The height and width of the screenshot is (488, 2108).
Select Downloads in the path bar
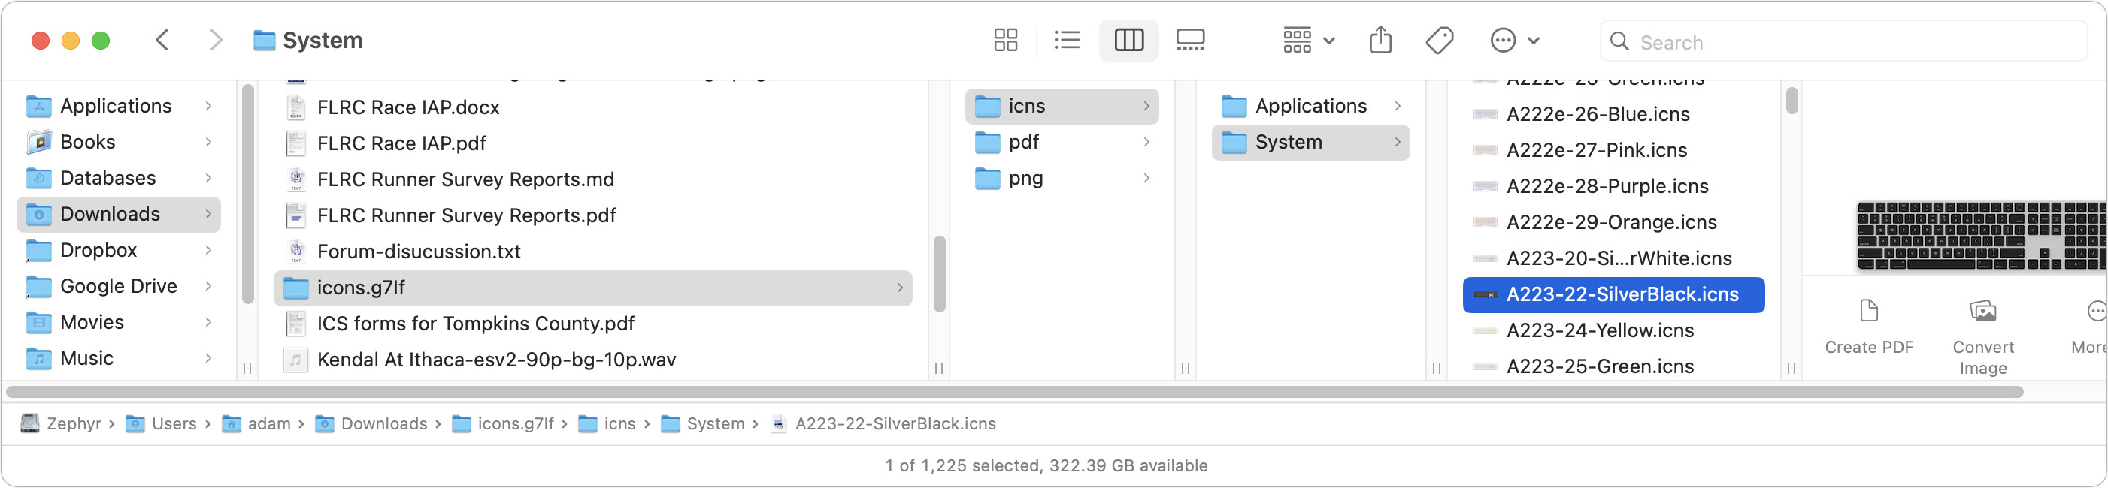point(383,423)
